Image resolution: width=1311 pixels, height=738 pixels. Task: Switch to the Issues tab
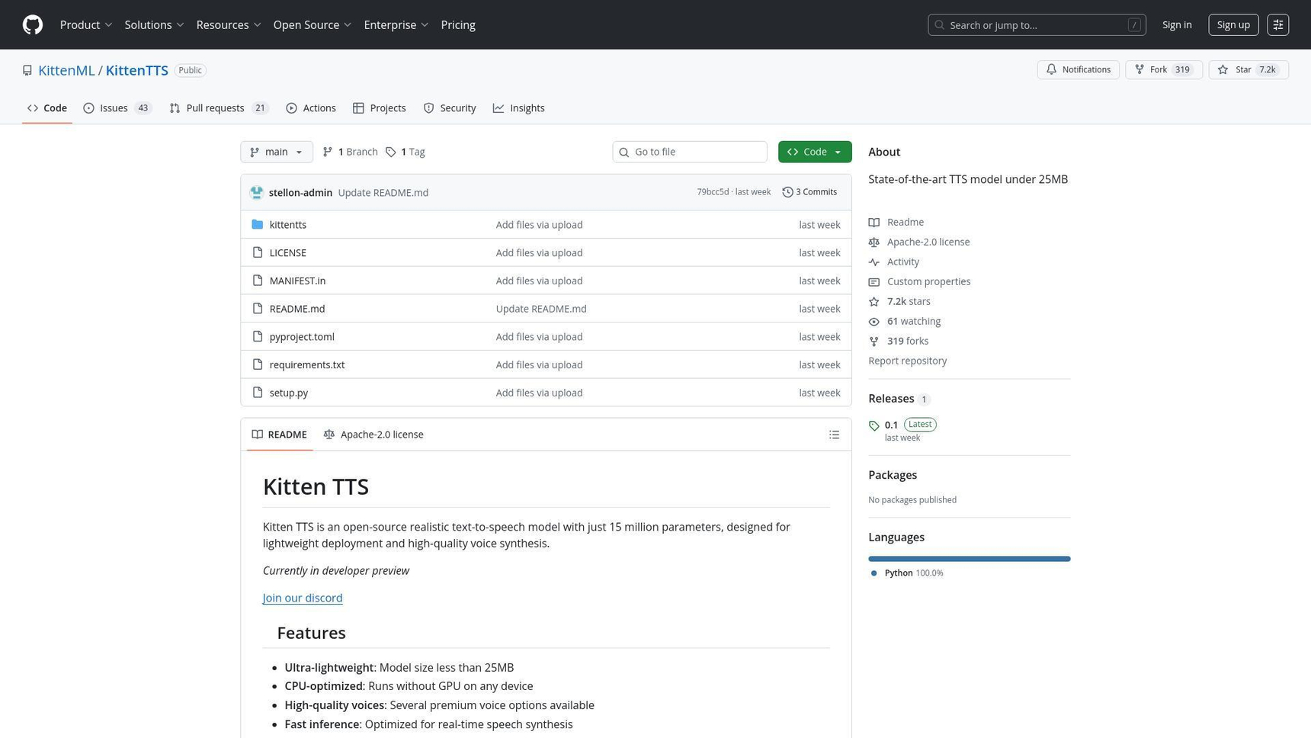pyautogui.click(x=117, y=108)
